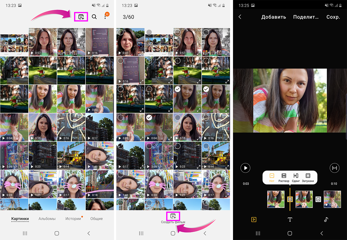Open gallery search with the magnifier icon
347x240 pixels.
(94, 17)
